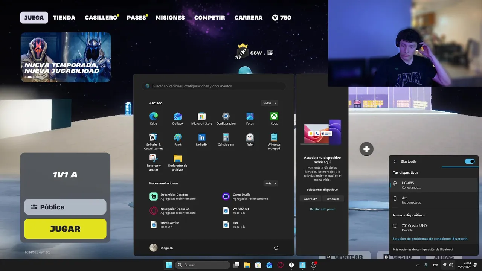Screen dimensions: 482x271
Task: Open Microsoft Store pinned icon
Action: tap(202, 119)
